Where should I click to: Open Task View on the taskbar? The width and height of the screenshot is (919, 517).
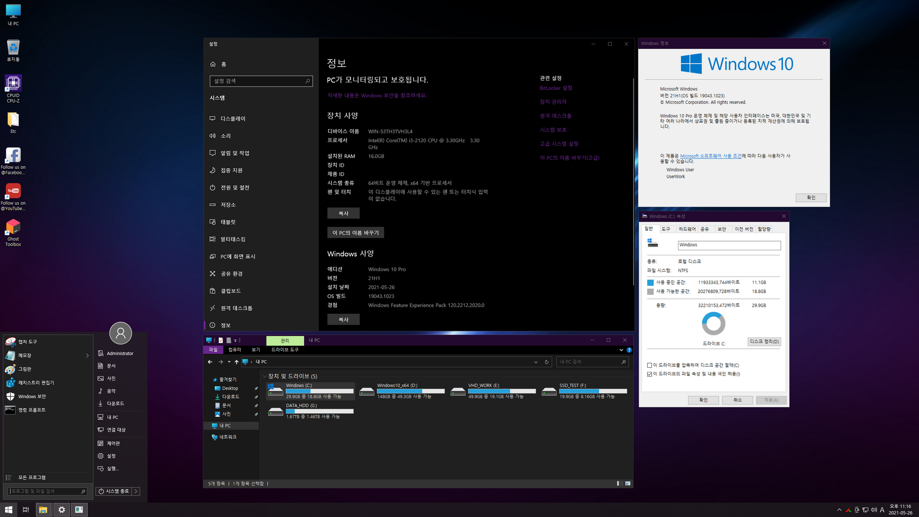coord(26,510)
